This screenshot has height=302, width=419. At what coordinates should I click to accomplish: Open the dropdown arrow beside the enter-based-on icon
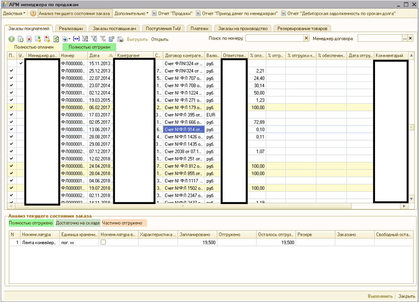pos(69,39)
